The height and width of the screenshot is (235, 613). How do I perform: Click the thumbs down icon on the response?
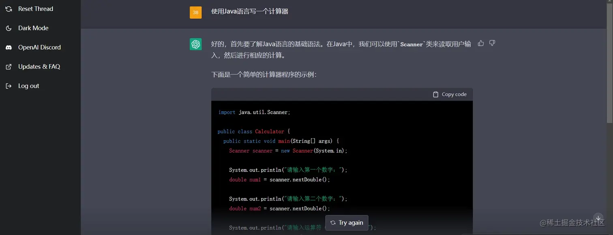492,43
